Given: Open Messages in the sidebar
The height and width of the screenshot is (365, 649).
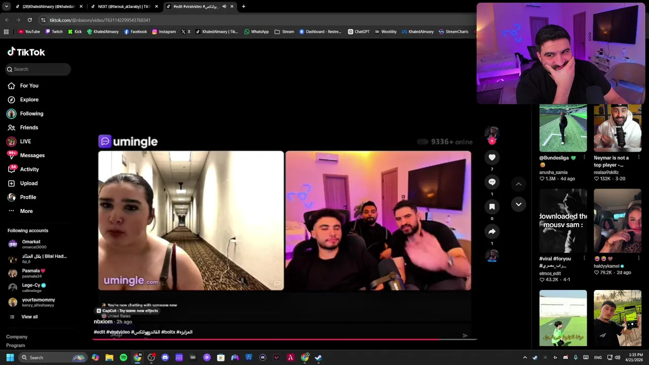Looking at the screenshot, I should 26,156.
